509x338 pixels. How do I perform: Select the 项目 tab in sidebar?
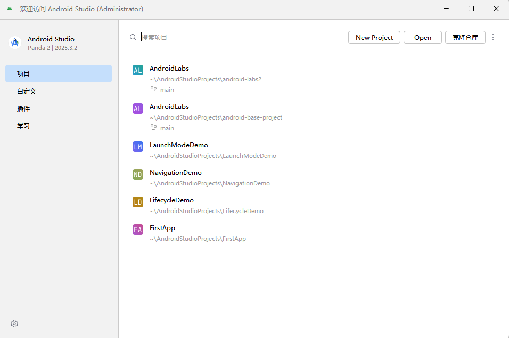click(59, 73)
